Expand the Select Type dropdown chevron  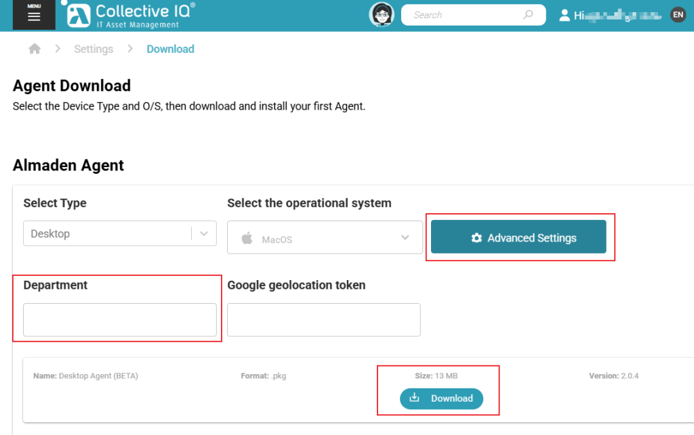(203, 233)
